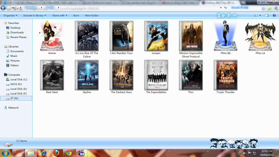This screenshot has width=279, height=157.
Task: Launch Internet Explorer from taskbar
Action: [43, 153]
